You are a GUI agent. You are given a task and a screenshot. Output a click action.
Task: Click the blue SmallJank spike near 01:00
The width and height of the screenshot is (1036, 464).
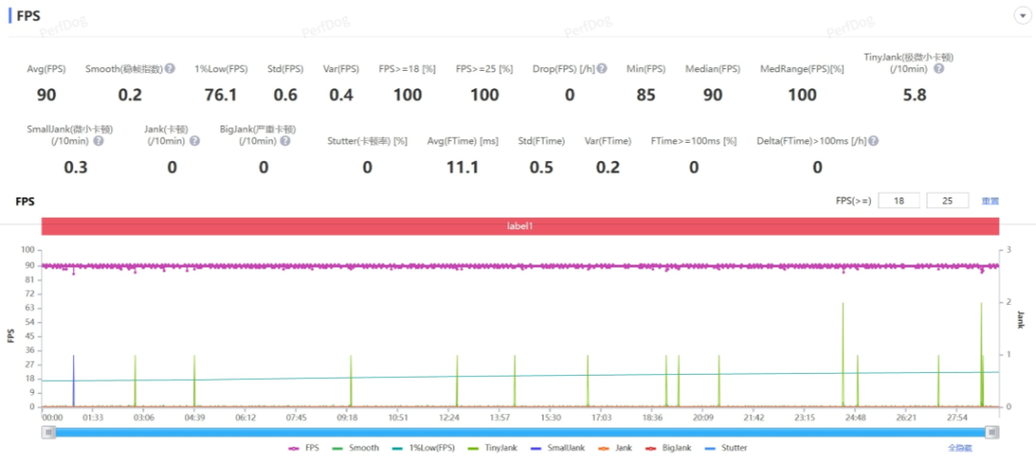pyautogui.click(x=73, y=380)
